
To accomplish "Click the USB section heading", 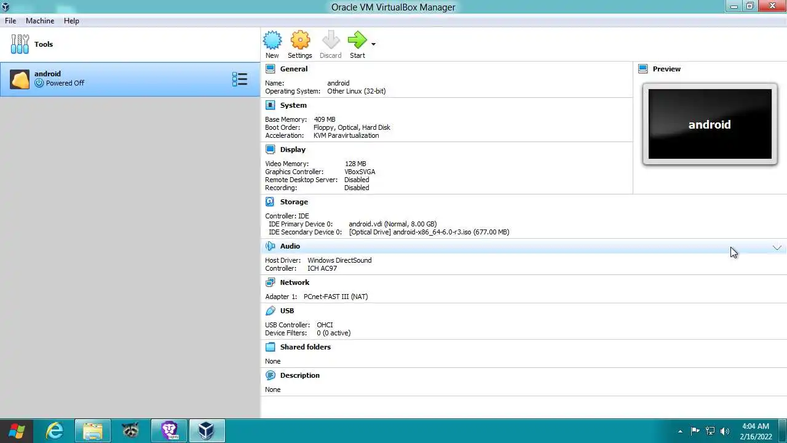I will 287,311.
